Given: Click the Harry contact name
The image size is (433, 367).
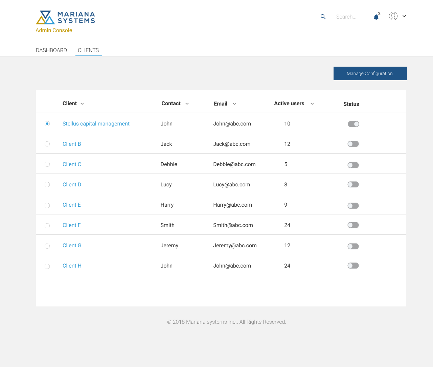Looking at the screenshot, I should click(x=167, y=205).
